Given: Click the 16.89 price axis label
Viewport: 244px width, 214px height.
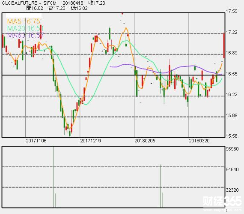Looking at the screenshot, I should click(x=232, y=53).
